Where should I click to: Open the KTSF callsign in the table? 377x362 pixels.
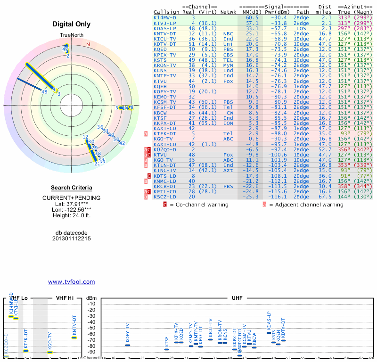coord(160,118)
